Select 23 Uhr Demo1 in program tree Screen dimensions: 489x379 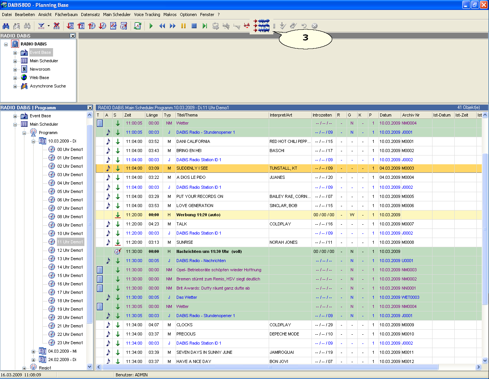point(70,343)
